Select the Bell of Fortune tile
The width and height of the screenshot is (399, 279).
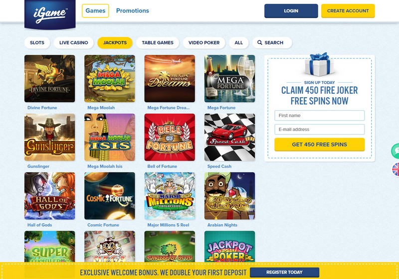(170, 137)
